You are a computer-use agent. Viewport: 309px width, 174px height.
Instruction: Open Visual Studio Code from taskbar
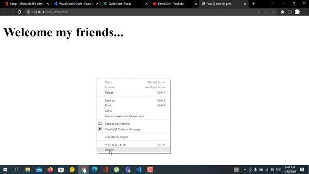139,170
